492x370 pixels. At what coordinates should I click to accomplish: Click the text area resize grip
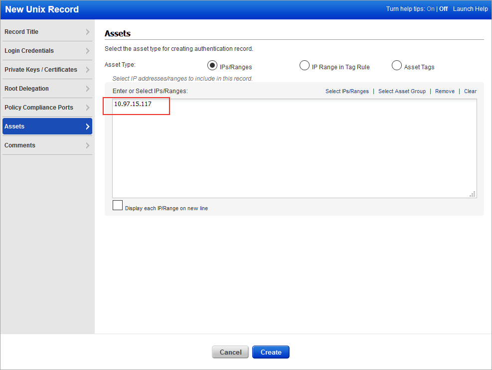coord(473,194)
